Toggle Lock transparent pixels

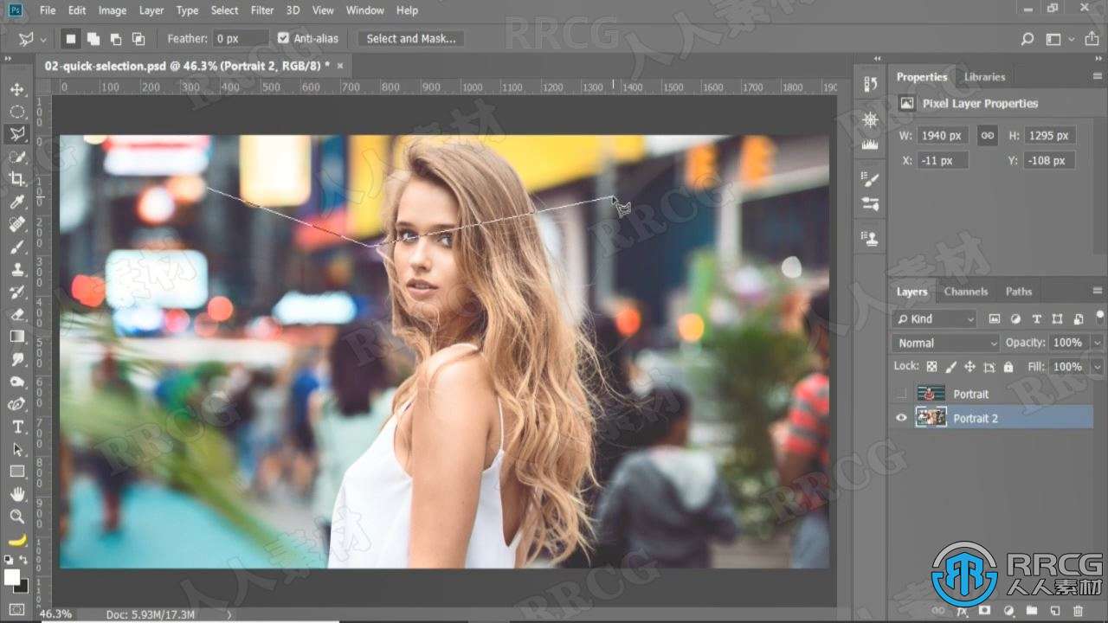coord(931,367)
